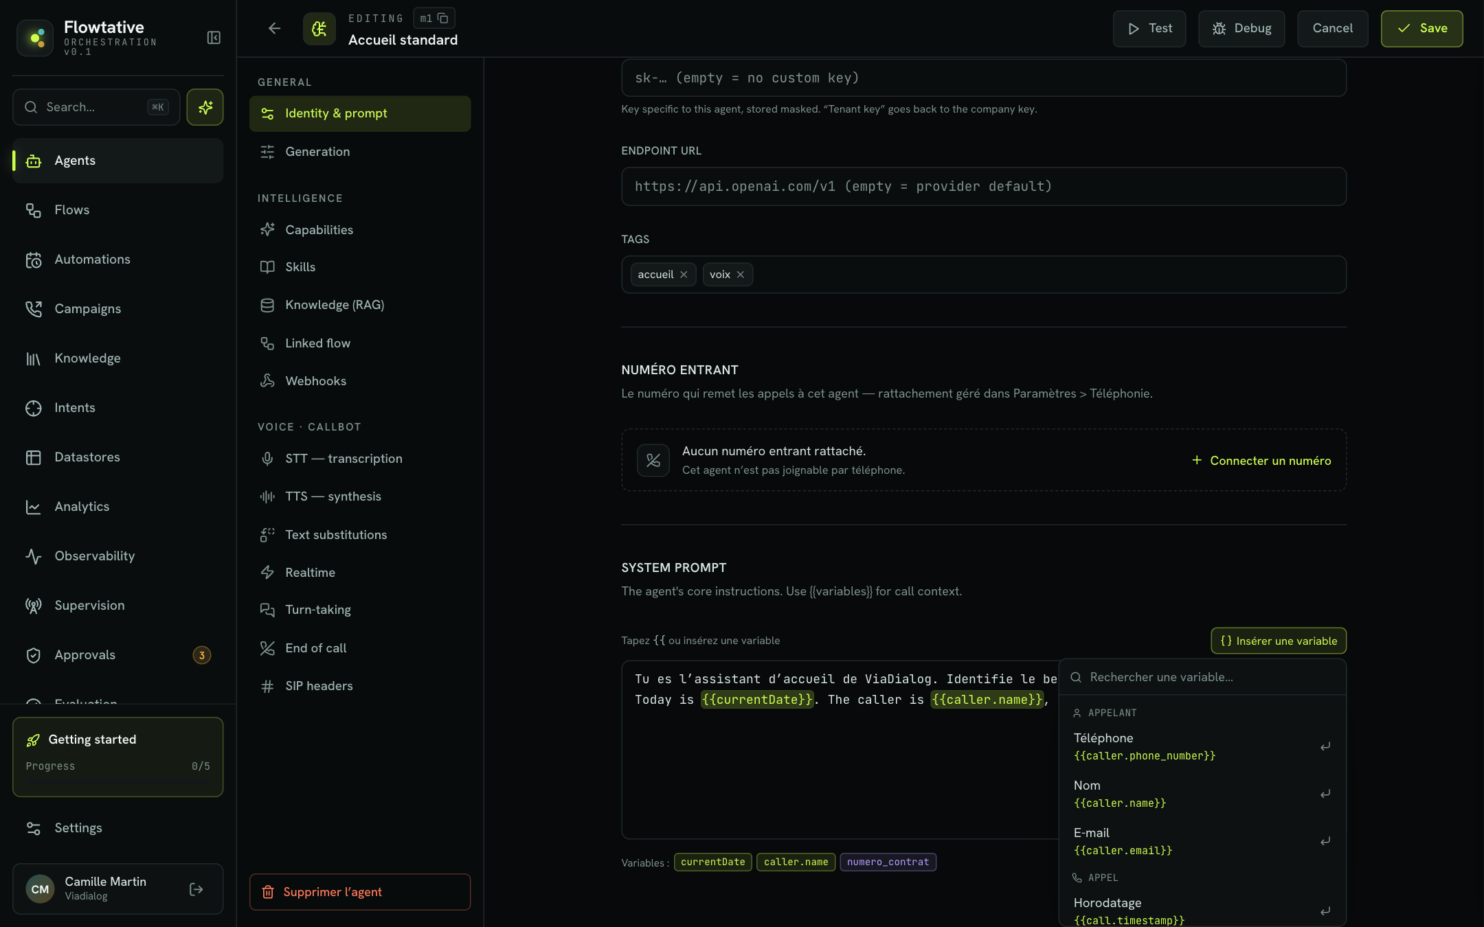Open STT — transcription settings
Image resolution: width=1484 pixels, height=927 pixels.
[x=360, y=459]
